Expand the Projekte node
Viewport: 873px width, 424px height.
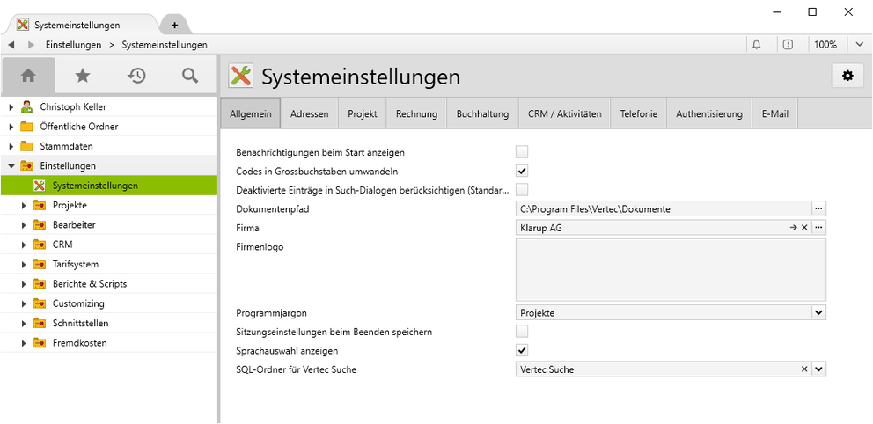tap(24, 205)
